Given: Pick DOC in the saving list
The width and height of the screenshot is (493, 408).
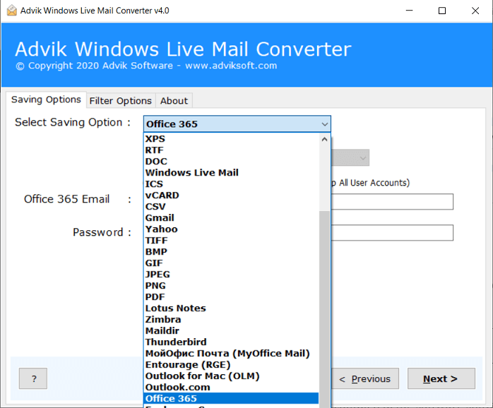Looking at the screenshot, I should (231, 161).
